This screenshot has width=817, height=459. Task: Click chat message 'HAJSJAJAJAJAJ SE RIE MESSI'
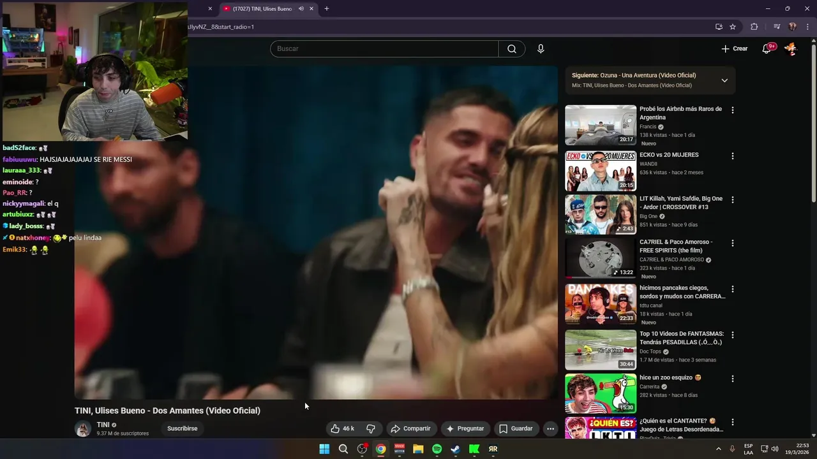click(x=86, y=159)
